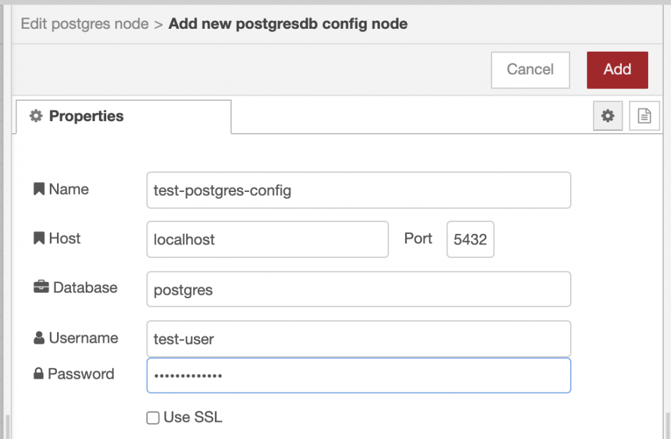Screen dimensions: 671x439
Task: Click the briefcase icon beside Database
Action: coord(41,287)
